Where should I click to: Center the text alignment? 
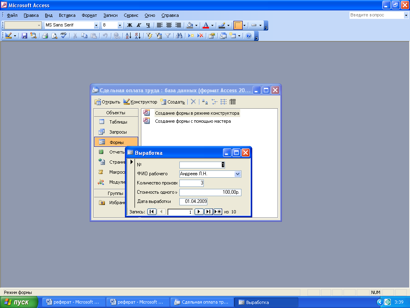[169, 25]
